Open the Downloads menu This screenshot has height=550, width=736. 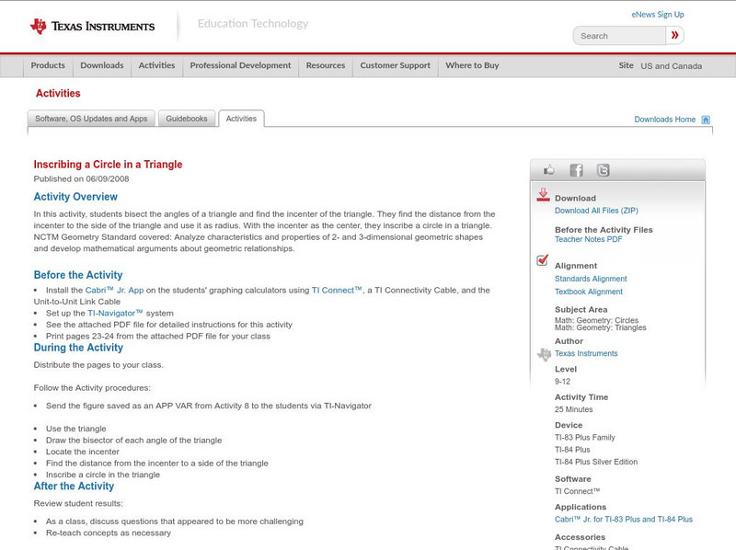click(102, 65)
